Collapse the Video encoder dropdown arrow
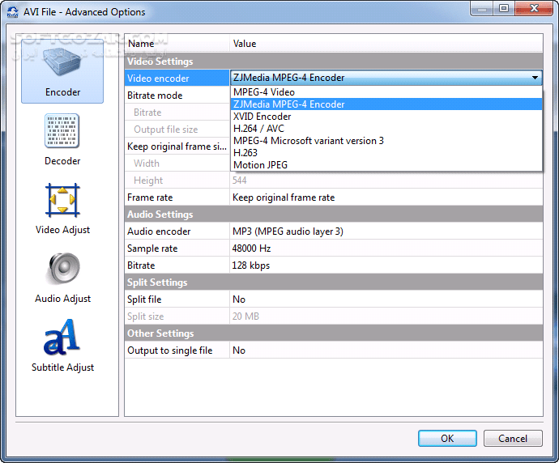Image resolution: width=559 pixels, height=463 pixels. click(x=535, y=78)
